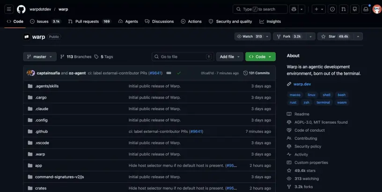This screenshot has width=382, height=192.
Task: Switch to the Code tab
Action: pyautogui.click(x=15, y=21)
